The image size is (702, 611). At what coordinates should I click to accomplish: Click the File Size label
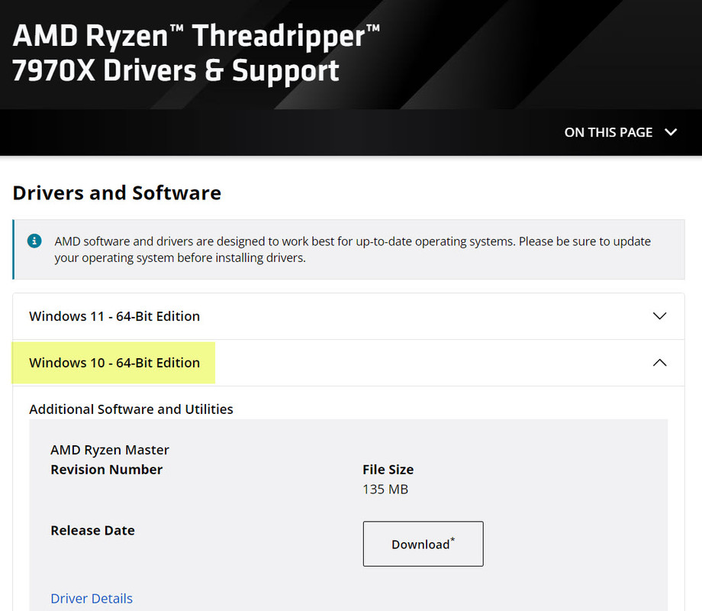click(x=388, y=470)
